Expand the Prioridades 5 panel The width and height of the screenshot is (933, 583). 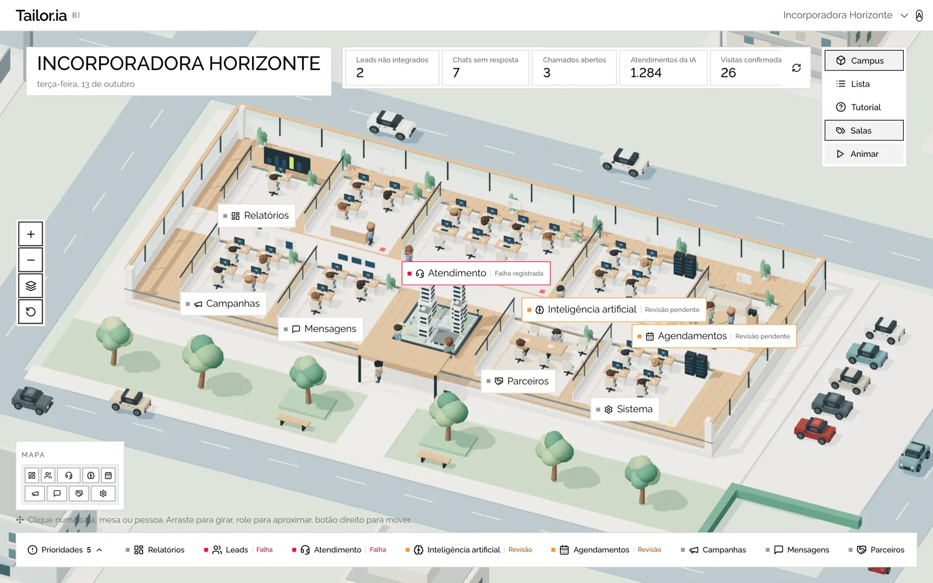click(65, 550)
